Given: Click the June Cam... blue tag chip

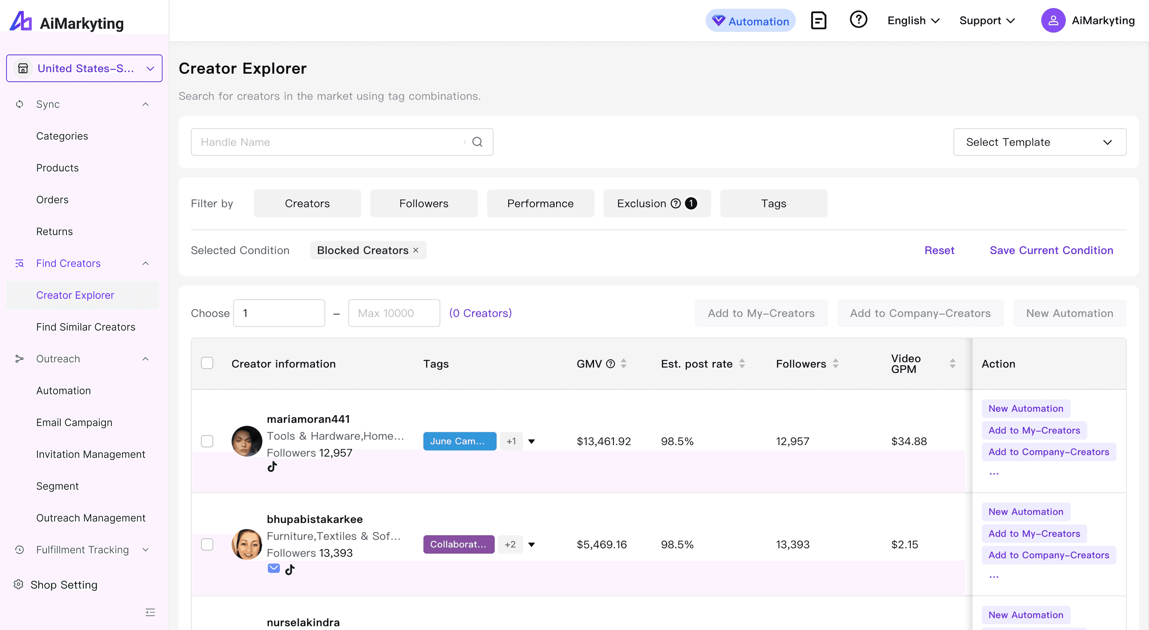Looking at the screenshot, I should coord(460,441).
